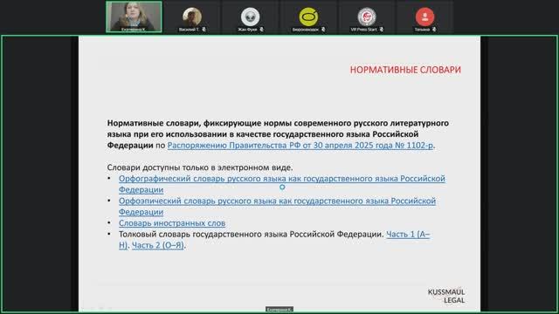Image resolution: width=559 pixels, height=314 pixels.
Task: Click VR Press Start participant avatar
Action: [367, 17]
